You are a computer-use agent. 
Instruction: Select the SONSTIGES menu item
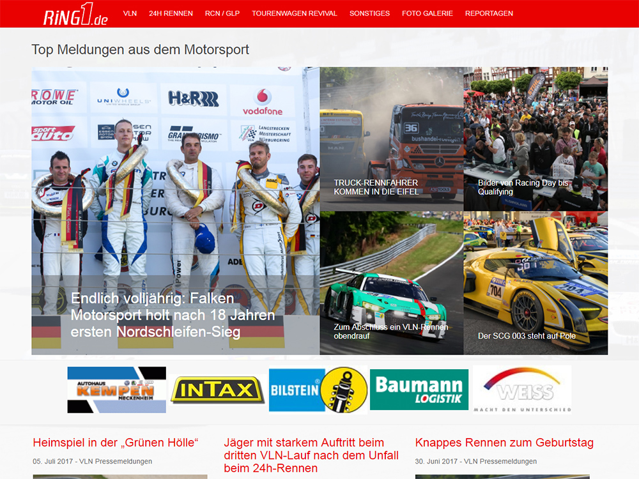click(369, 13)
